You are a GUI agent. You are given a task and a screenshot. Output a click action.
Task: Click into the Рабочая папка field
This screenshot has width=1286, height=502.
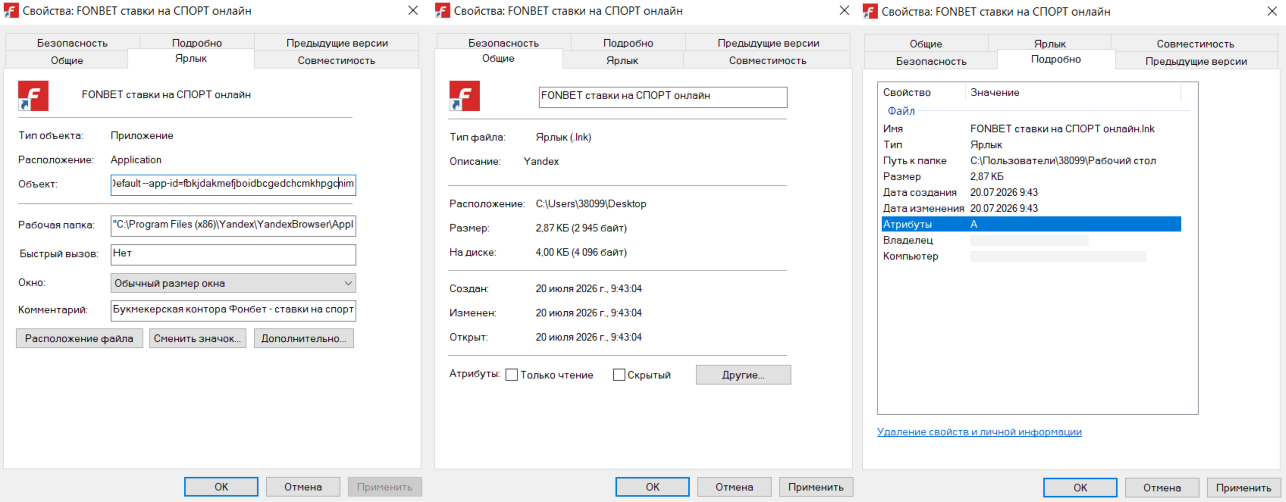coord(233,225)
